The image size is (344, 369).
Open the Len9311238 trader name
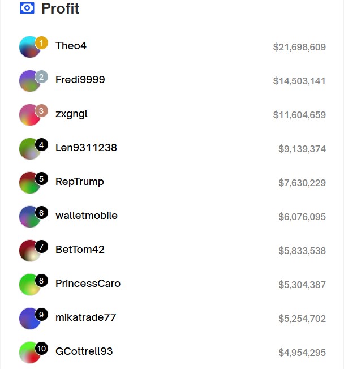[x=86, y=148]
